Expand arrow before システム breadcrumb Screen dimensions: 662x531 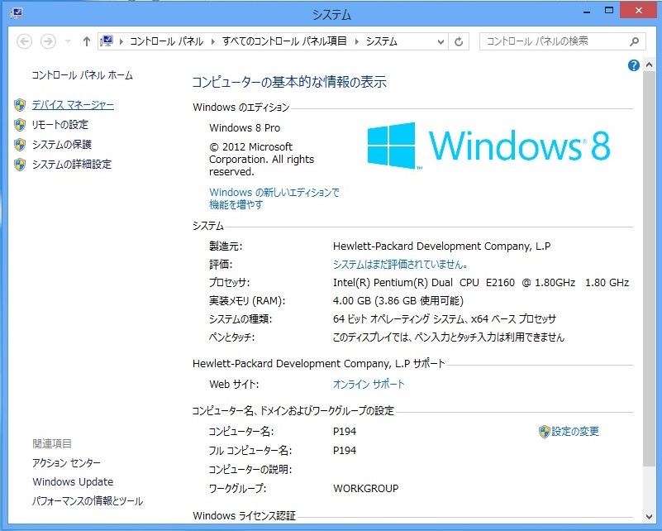click(x=357, y=41)
